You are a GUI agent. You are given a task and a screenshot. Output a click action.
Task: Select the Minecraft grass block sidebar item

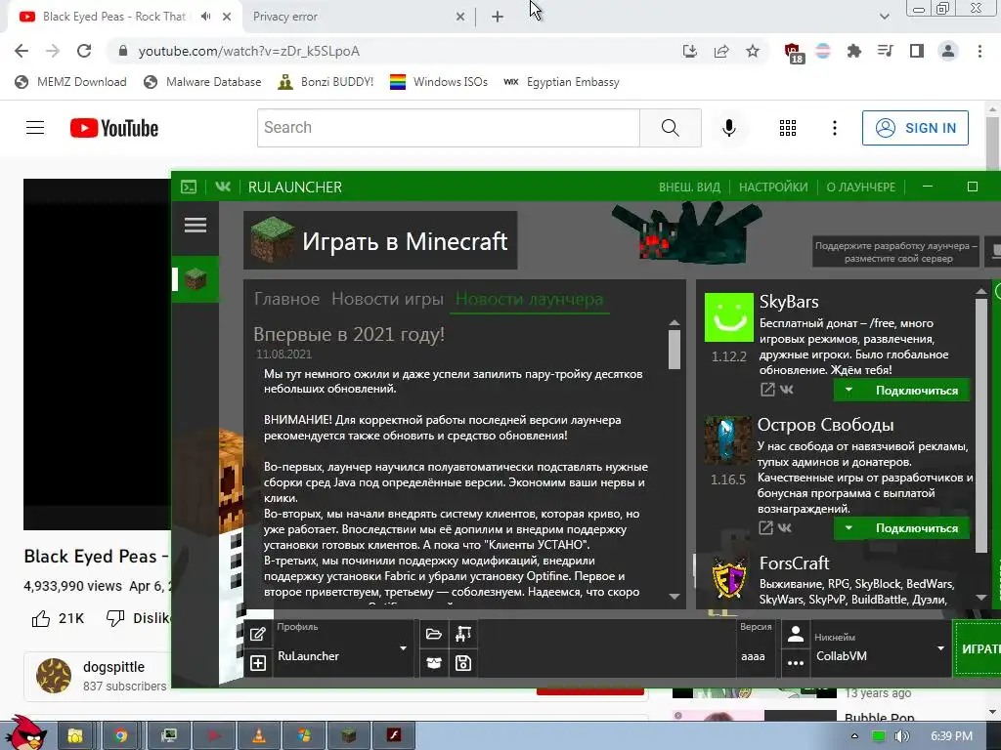pyautogui.click(x=196, y=279)
